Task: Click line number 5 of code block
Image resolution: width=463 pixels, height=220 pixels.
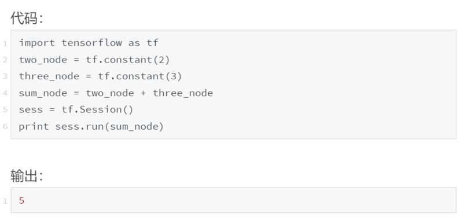Action: (5, 110)
